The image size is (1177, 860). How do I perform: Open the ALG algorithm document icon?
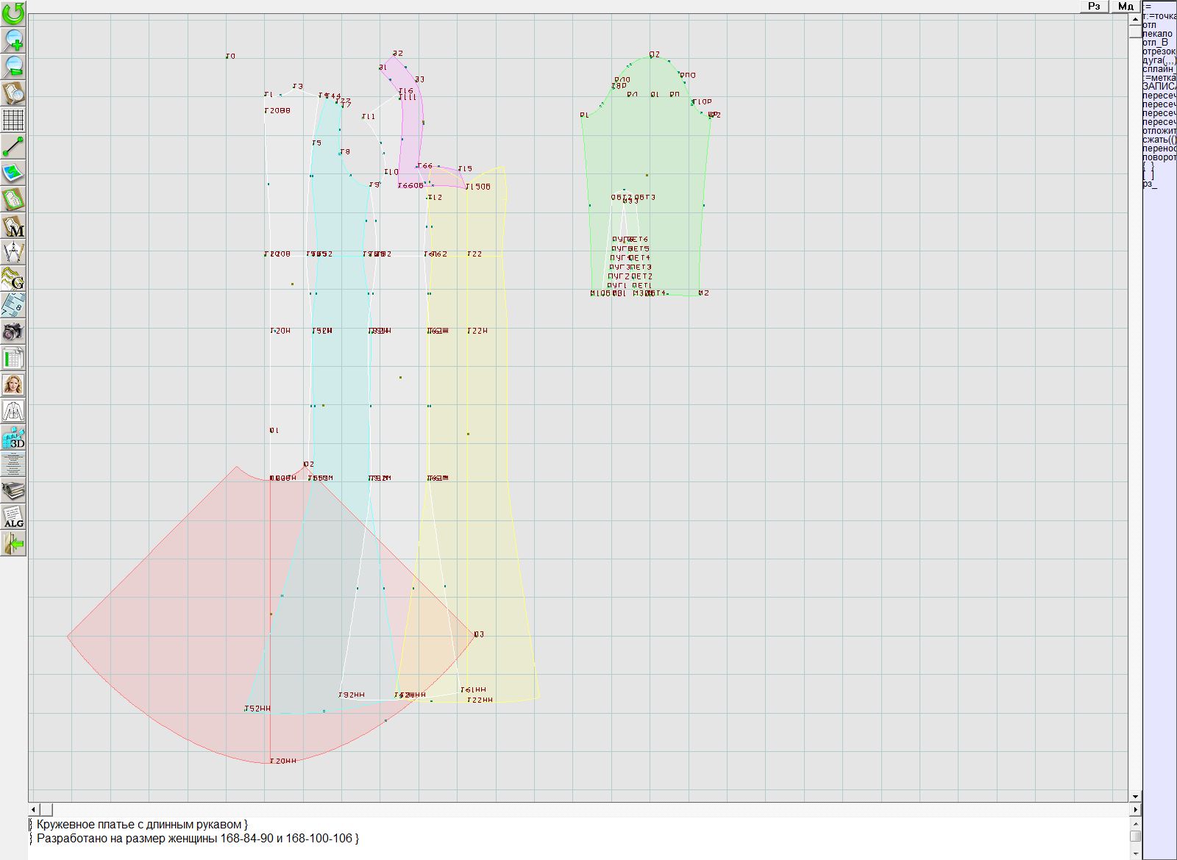[x=13, y=517]
